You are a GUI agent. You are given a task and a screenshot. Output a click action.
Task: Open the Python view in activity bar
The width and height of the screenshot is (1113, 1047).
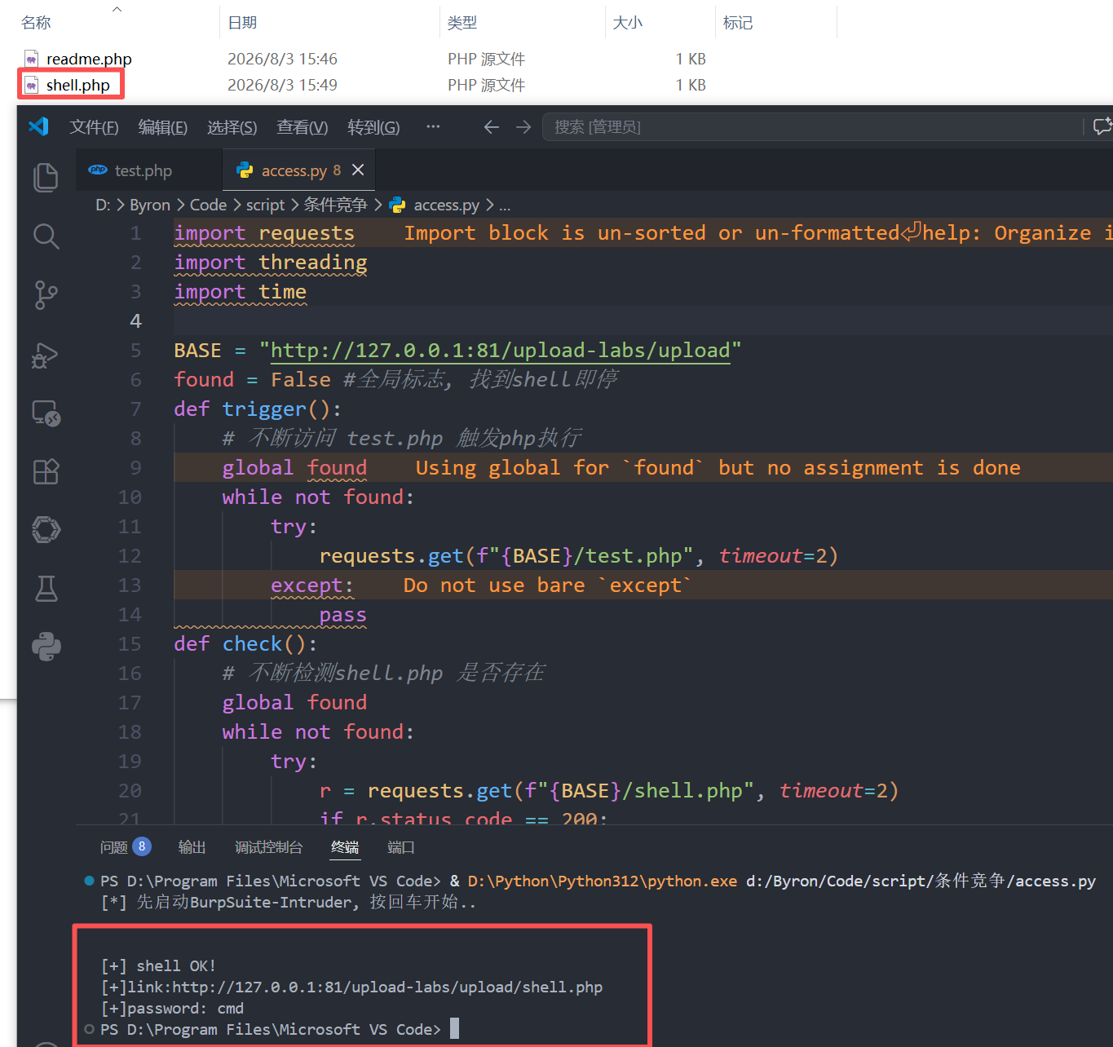pyautogui.click(x=46, y=647)
